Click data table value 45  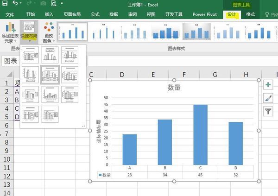[x=200, y=175]
